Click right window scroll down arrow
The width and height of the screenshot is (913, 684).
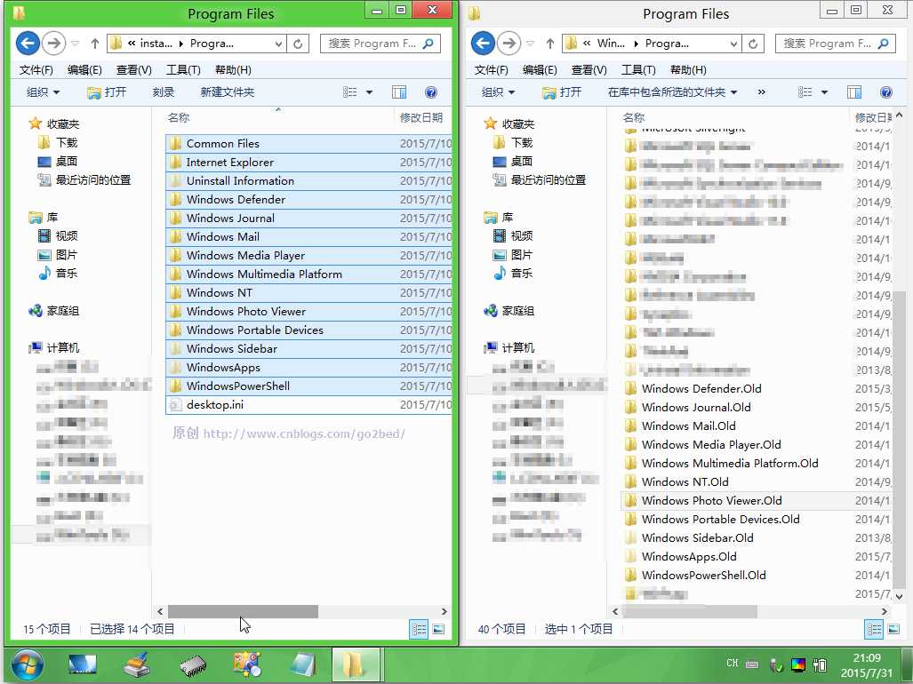(x=899, y=596)
